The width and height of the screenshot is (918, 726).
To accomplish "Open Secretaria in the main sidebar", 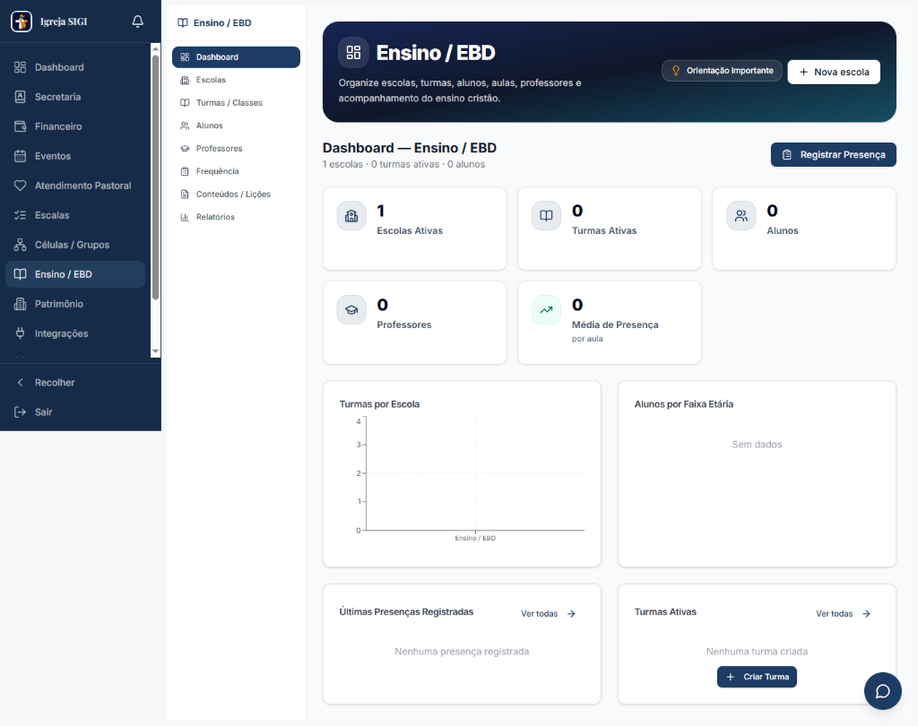I will click(75, 97).
